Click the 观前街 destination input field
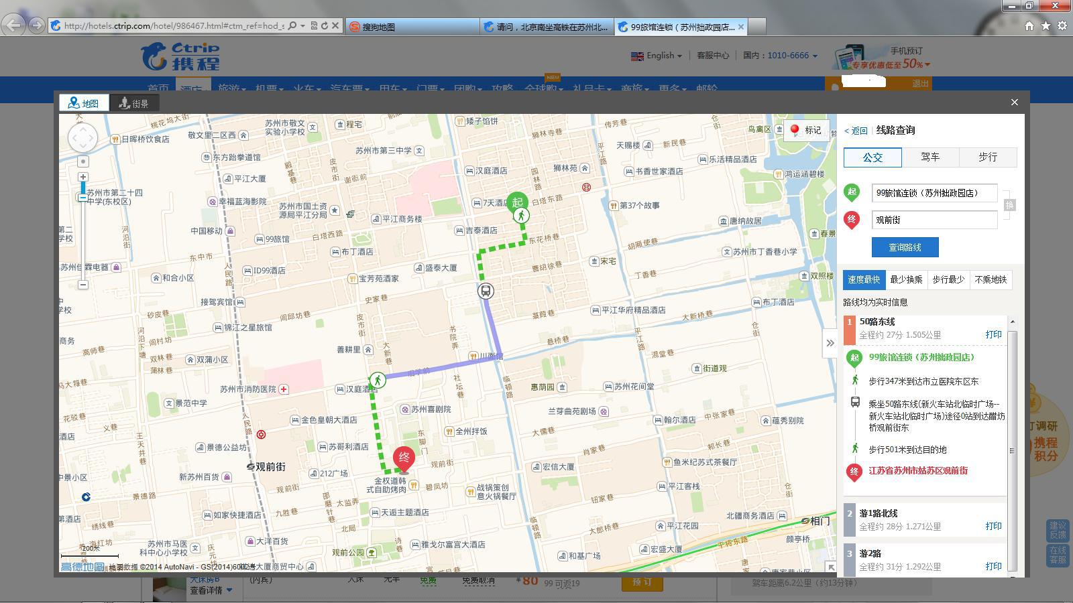Screen dimensions: 1073x603 (x=934, y=220)
